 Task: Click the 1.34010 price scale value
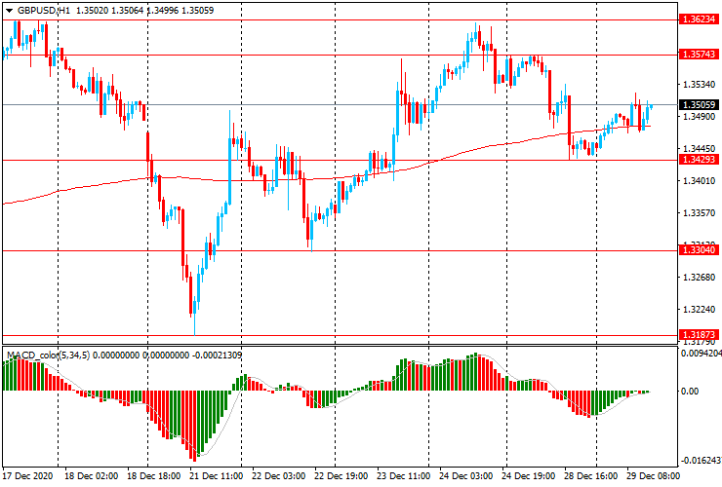pyautogui.click(x=700, y=181)
